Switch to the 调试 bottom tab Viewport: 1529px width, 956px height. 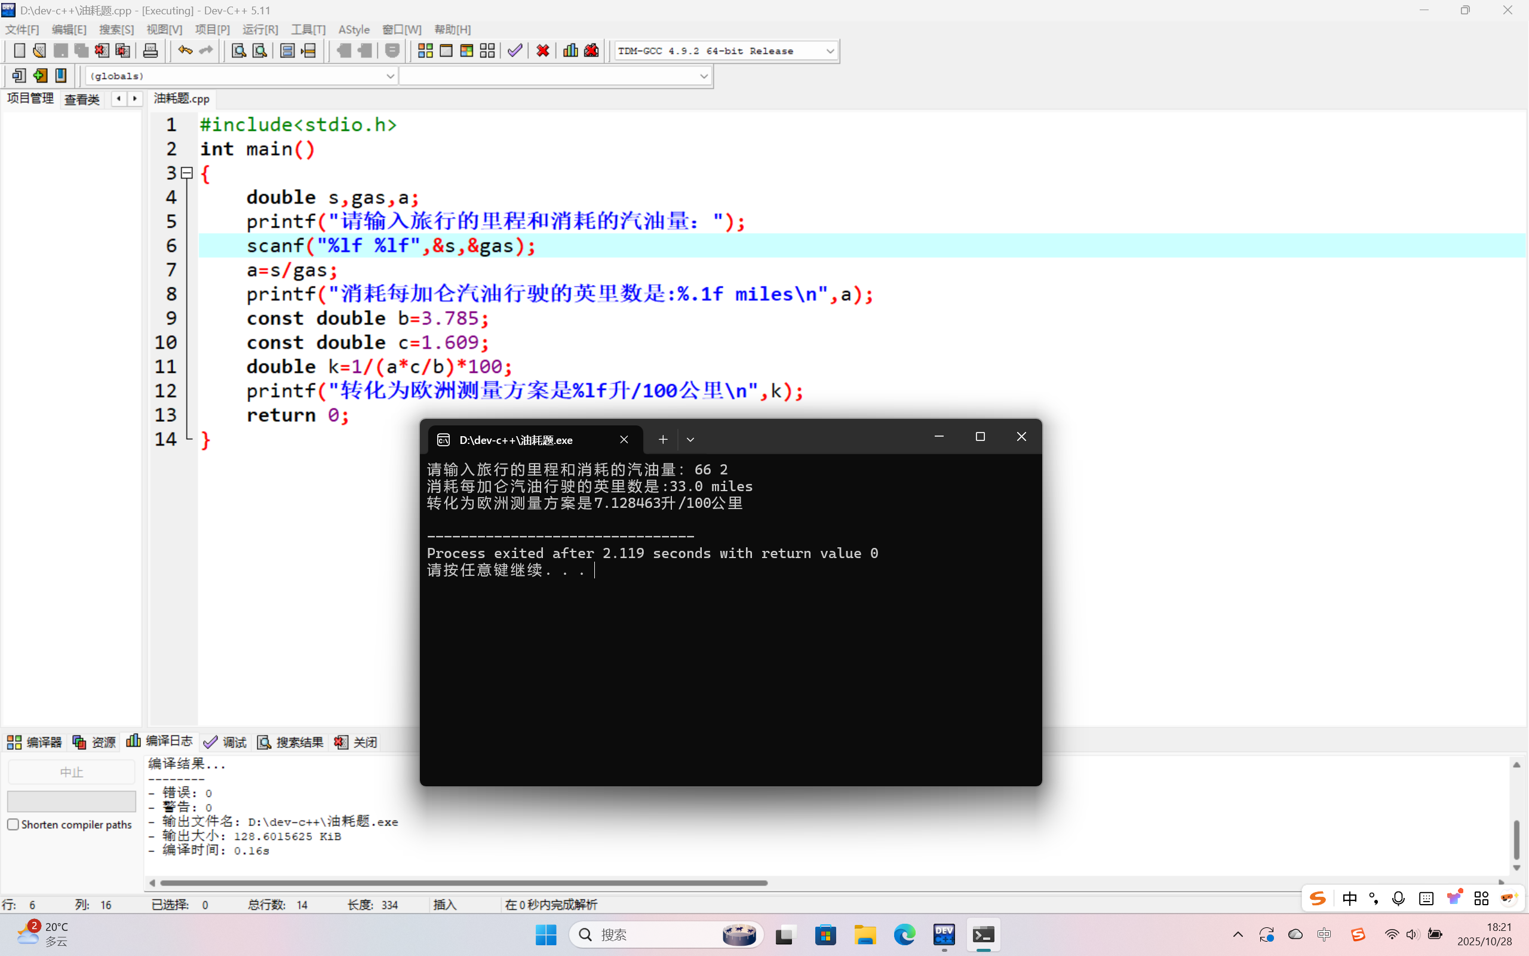(226, 741)
